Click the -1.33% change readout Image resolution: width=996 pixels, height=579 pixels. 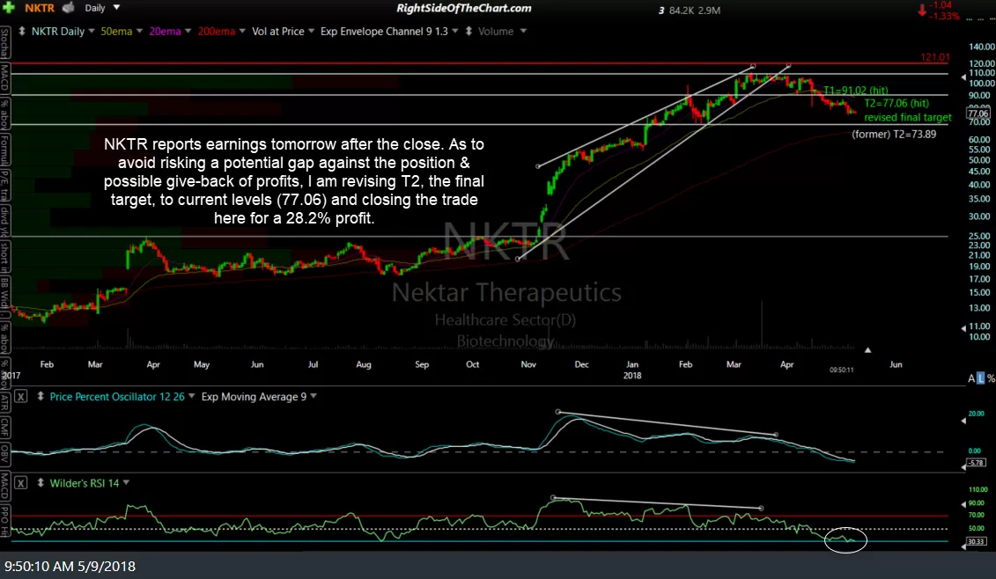(946, 16)
